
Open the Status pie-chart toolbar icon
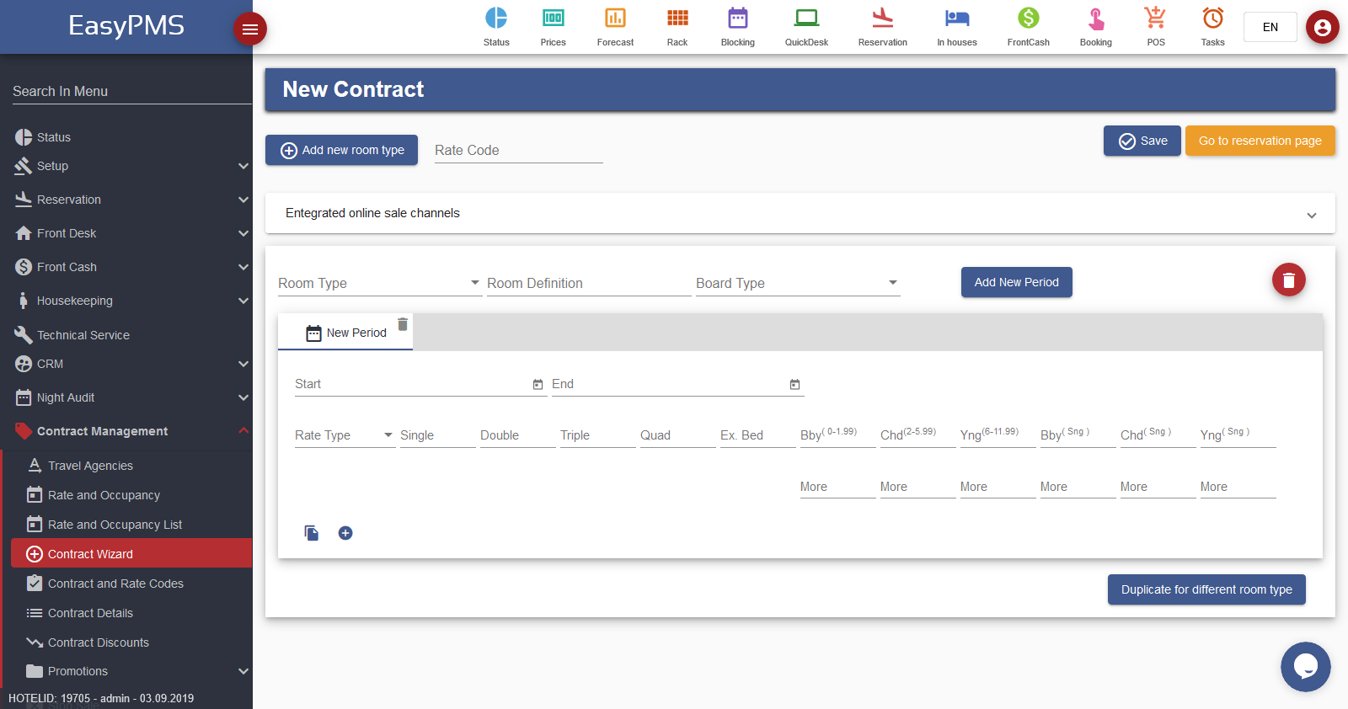pyautogui.click(x=496, y=18)
